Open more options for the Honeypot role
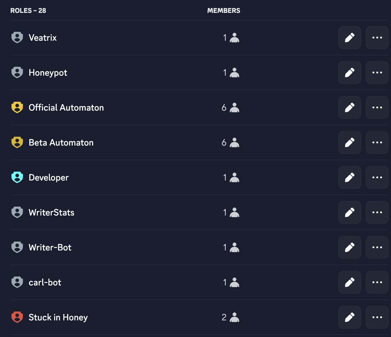 [x=377, y=73]
